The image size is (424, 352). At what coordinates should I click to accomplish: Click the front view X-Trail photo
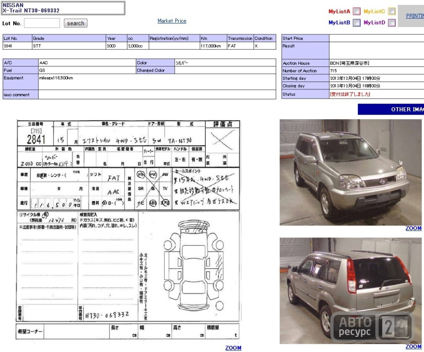[351, 172]
